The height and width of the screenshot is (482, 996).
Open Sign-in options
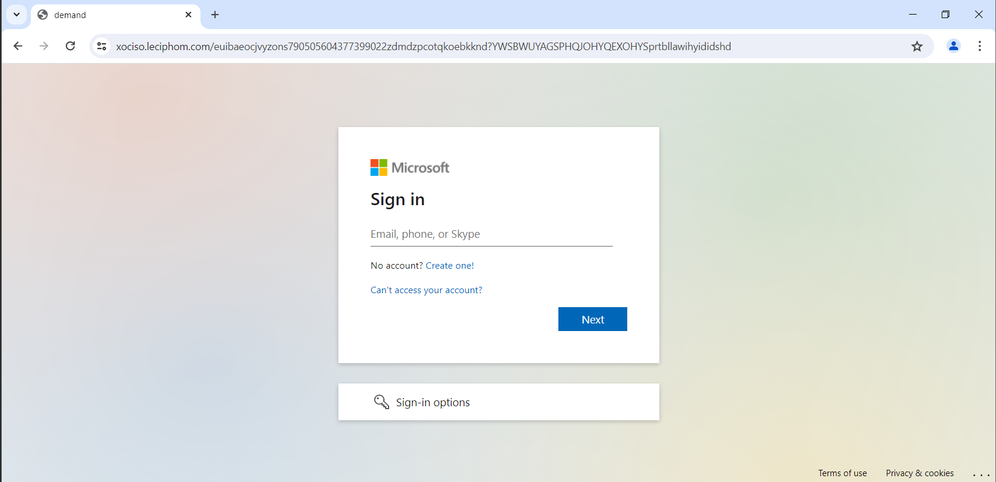coord(499,402)
